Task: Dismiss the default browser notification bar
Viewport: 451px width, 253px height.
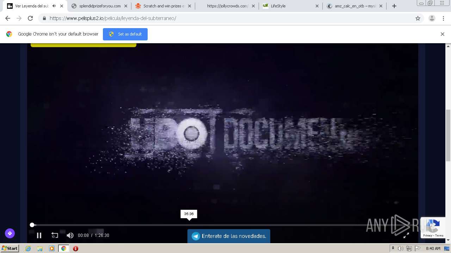Action: tap(443, 34)
